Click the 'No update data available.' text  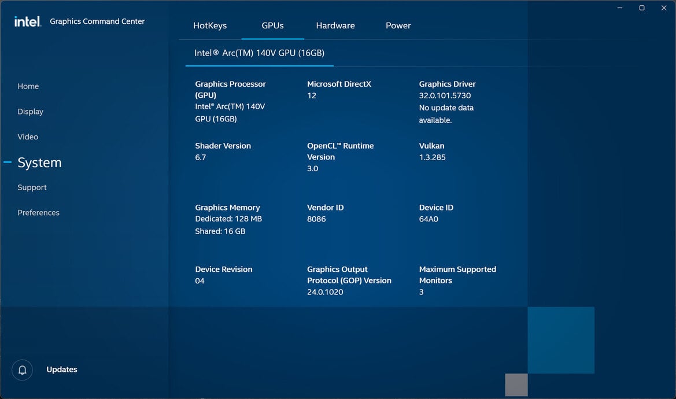(x=446, y=114)
